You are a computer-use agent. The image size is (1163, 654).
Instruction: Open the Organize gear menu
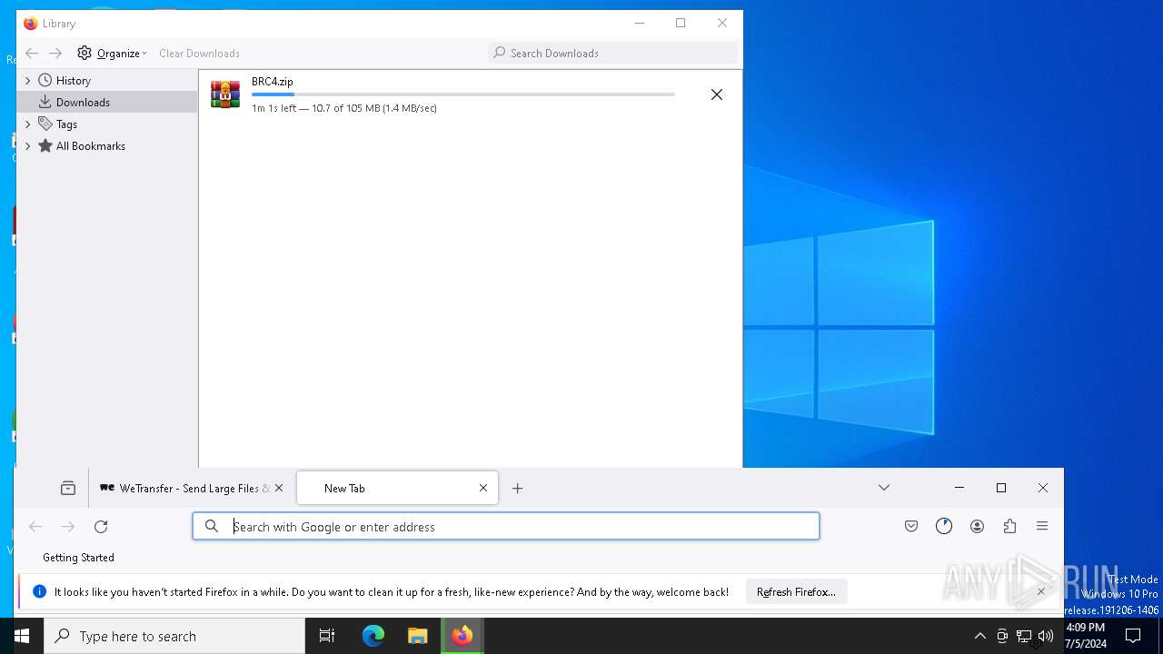(x=112, y=53)
